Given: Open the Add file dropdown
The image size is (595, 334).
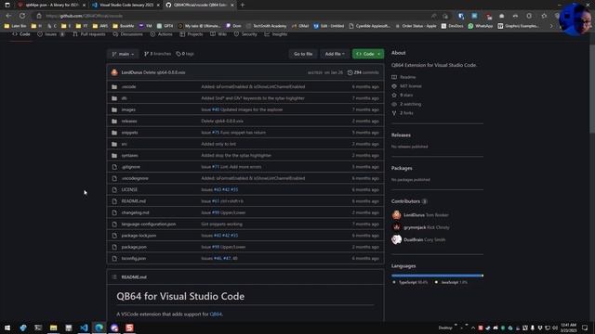Looking at the screenshot, I should click(x=335, y=54).
